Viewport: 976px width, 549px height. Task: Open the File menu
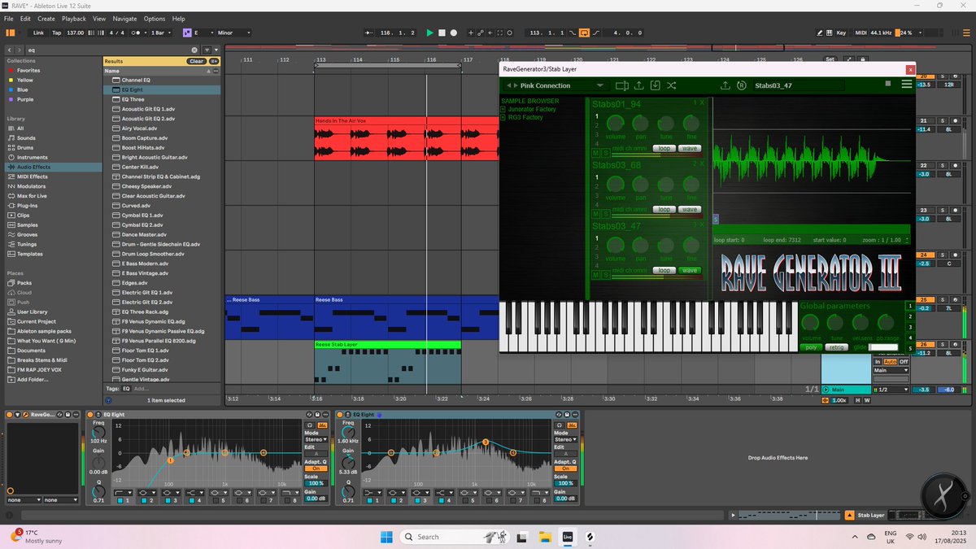[x=9, y=18]
